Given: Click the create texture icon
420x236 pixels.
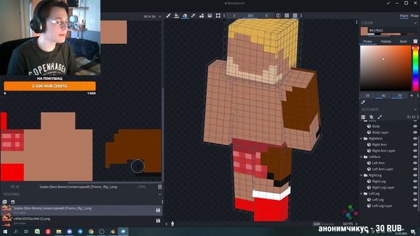Looking at the screenshot, I should [x=13, y=202].
